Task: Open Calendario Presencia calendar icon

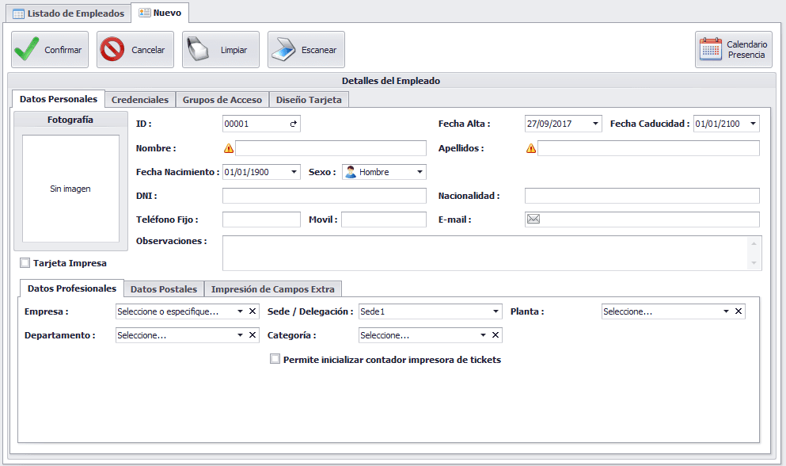Action: [x=711, y=50]
